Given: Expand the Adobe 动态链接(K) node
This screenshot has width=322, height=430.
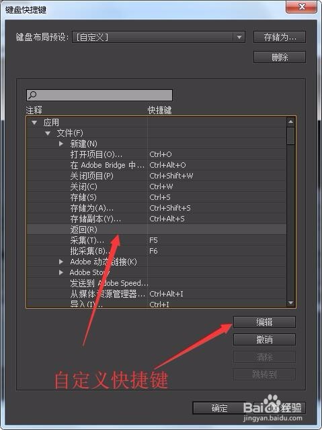Looking at the screenshot, I should pyautogui.click(x=61, y=262).
